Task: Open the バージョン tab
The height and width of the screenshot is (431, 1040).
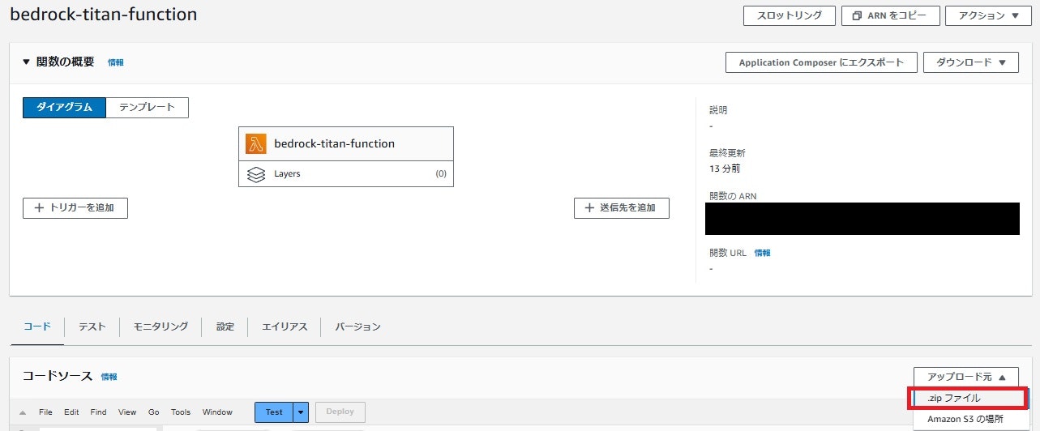Action: (357, 326)
